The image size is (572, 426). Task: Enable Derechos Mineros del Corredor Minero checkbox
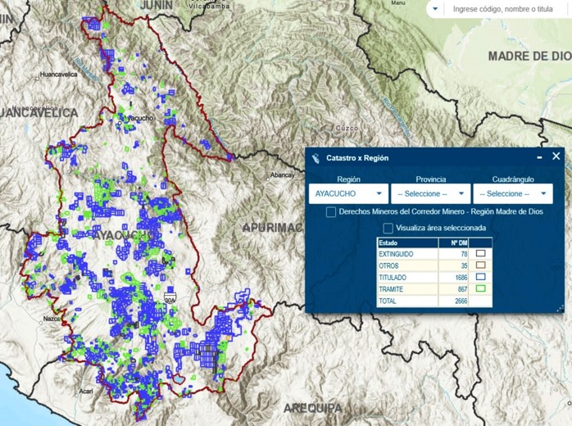click(331, 212)
